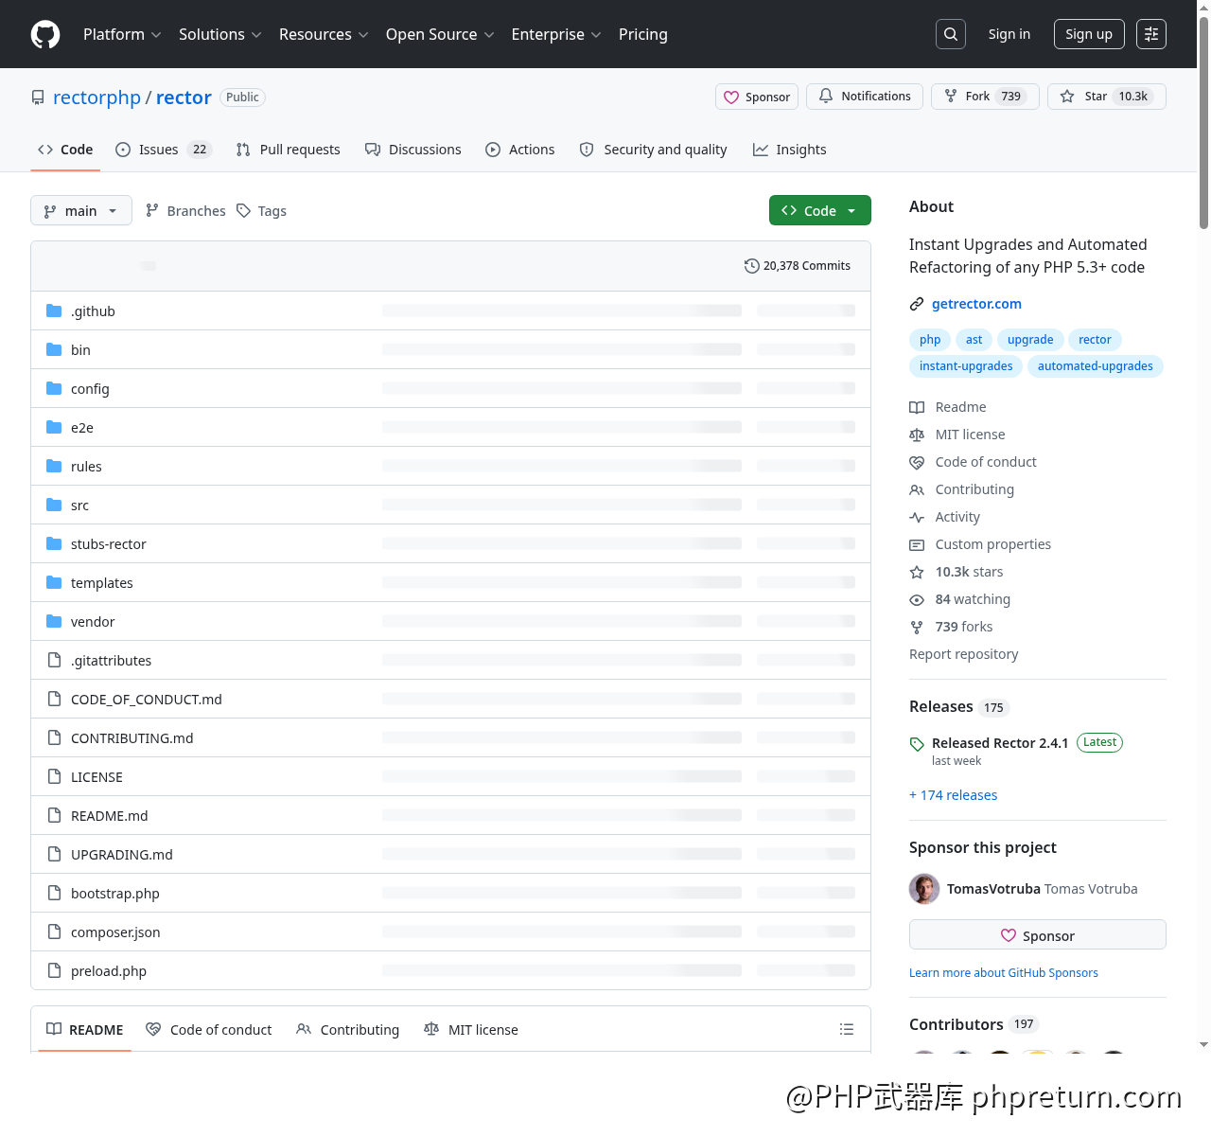
Task: Open the rules folder
Action: click(x=86, y=467)
